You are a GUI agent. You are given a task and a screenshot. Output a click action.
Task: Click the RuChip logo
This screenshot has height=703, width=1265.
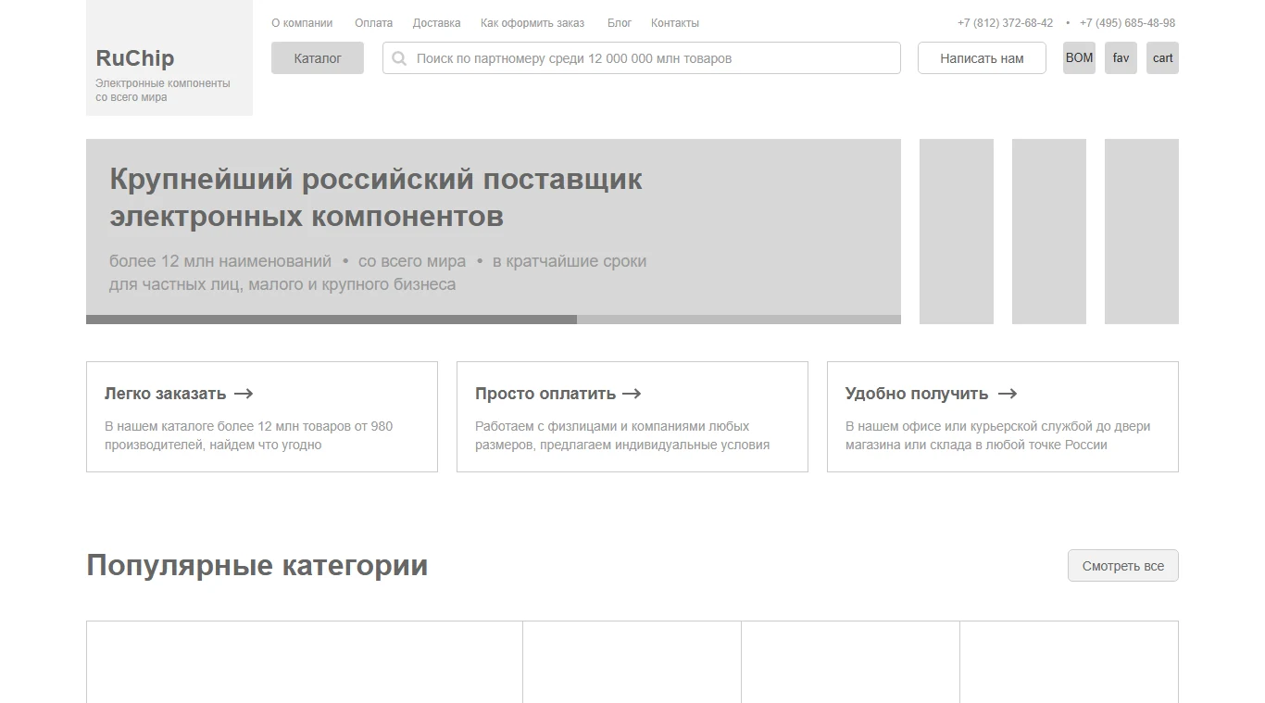(135, 58)
